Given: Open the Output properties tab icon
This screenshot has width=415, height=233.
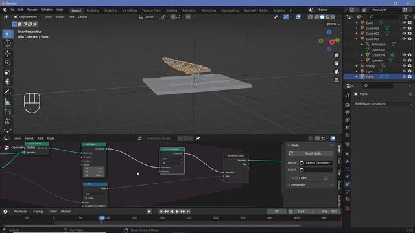Looking at the screenshot, I should tap(348, 112).
